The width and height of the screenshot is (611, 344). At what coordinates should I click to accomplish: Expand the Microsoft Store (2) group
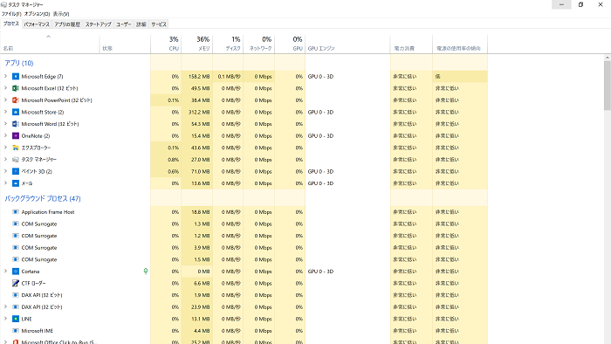(x=5, y=113)
